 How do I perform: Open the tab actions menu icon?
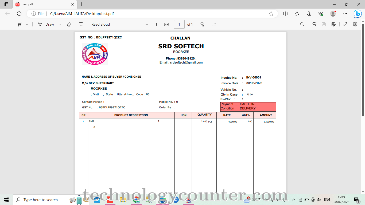point(6,4)
